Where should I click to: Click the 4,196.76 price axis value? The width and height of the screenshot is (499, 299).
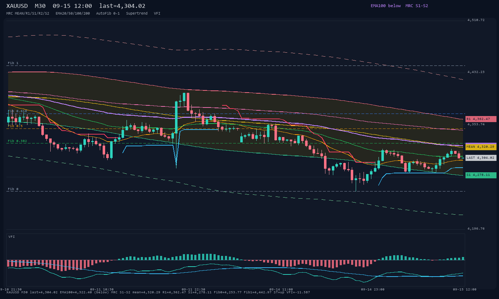476,229
